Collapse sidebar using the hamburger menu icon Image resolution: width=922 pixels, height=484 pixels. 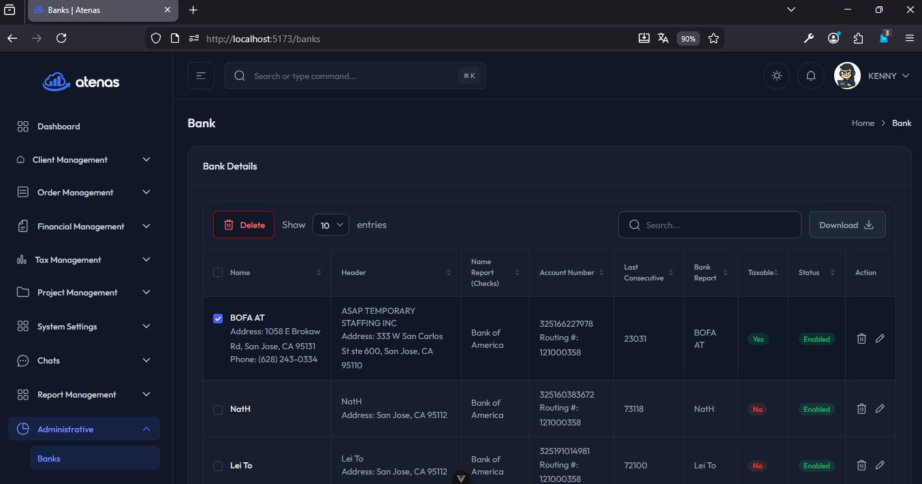tap(201, 76)
